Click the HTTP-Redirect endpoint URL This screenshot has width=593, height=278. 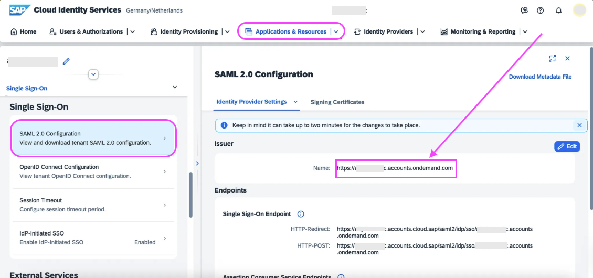435,232
